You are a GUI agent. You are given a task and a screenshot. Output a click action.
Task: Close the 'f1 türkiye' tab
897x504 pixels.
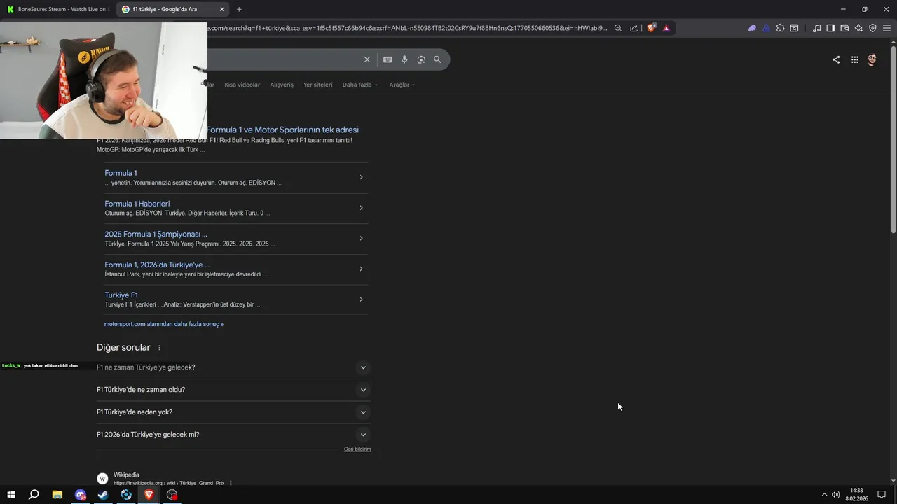click(x=222, y=9)
